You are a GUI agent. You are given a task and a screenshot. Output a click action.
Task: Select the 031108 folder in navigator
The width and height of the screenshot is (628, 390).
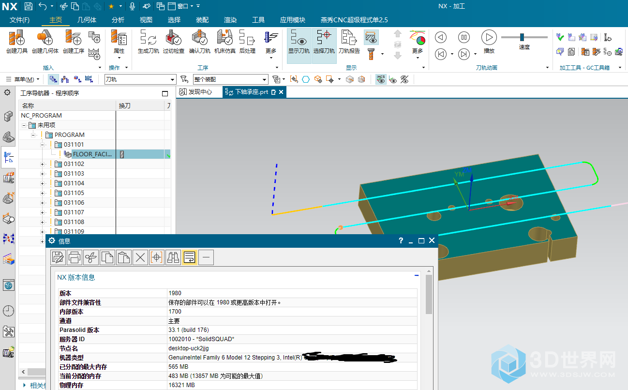74,222
